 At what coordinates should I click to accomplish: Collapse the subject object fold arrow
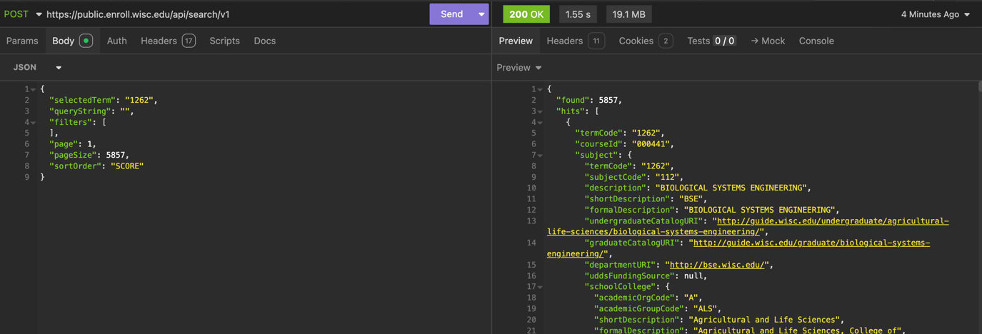(x=540, y=155)
